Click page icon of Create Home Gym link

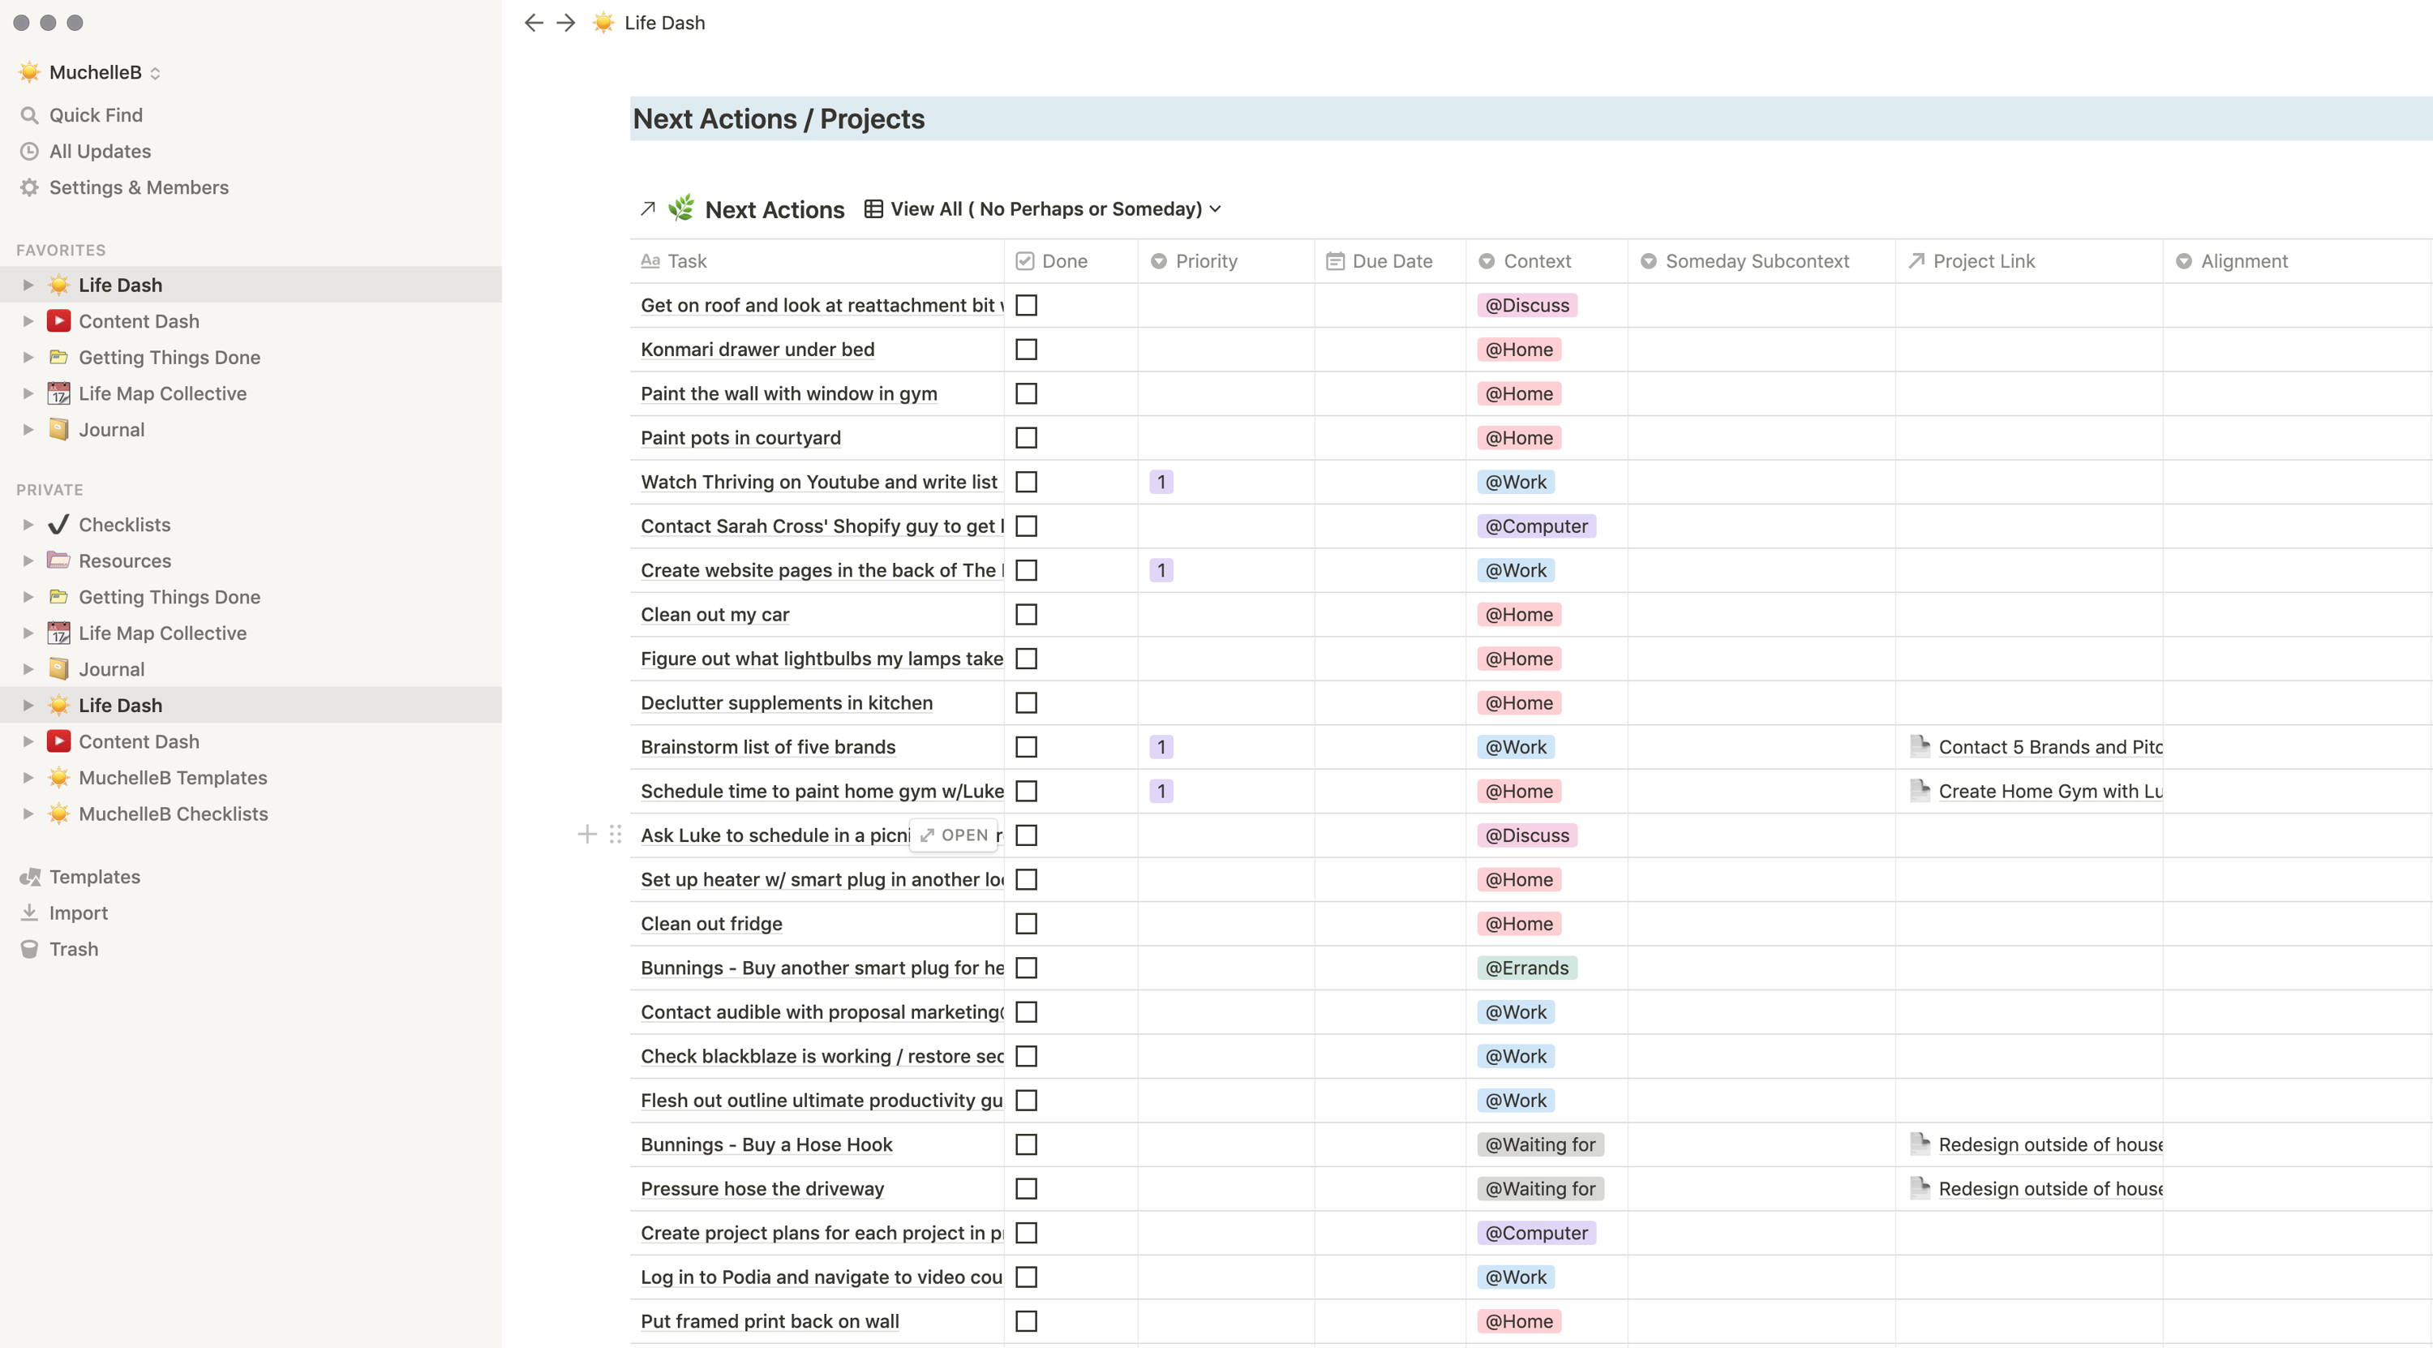coord(1920,790)
